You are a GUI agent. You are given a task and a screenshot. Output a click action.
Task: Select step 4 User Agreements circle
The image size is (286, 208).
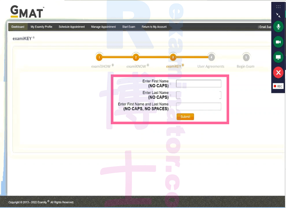tap(211, 57)
